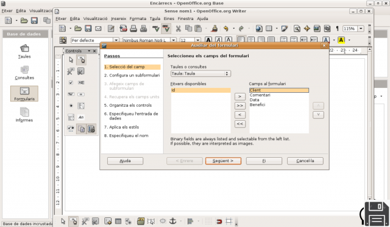Select Informes in Base window sidebar
This screenshot has width=390, height=227.
(x=24, y=115)
